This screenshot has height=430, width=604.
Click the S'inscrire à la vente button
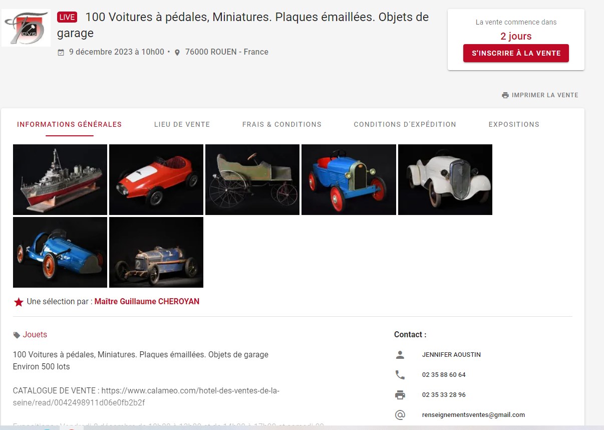pos(516,53)
